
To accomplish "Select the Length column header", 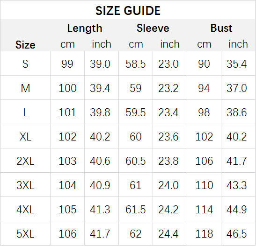I will tap(85, 28).
